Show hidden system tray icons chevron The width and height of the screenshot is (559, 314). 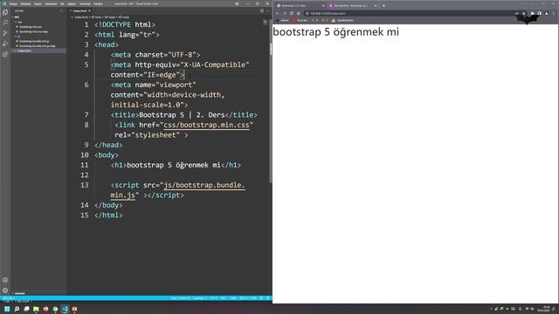[491, 309]
